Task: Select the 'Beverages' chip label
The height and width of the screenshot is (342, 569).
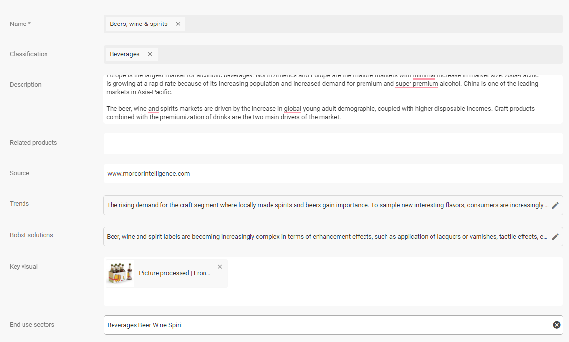Action: (x=125, y=54)
